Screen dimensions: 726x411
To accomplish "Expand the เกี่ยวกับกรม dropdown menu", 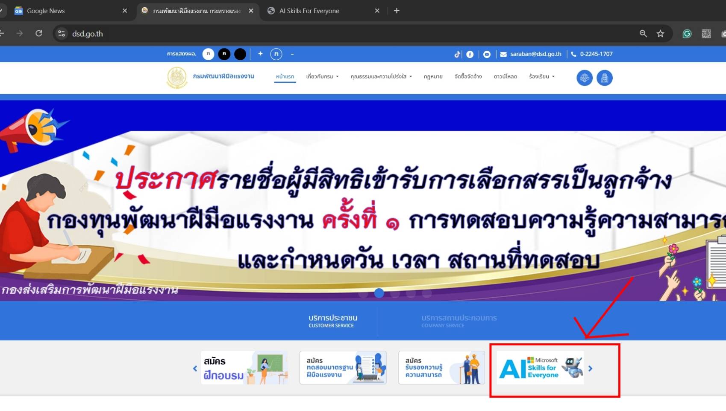I will coord(322,77).
